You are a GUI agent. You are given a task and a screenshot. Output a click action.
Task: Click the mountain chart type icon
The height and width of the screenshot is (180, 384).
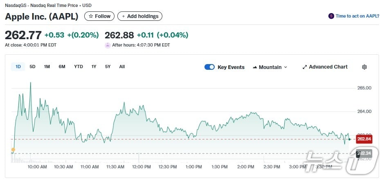[255, 67]
